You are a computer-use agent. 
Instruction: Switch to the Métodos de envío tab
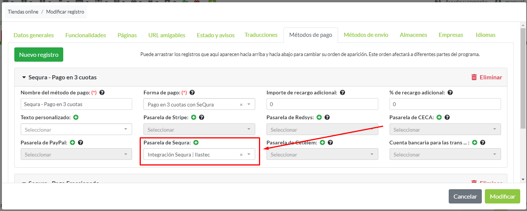(x=366, y=35)
